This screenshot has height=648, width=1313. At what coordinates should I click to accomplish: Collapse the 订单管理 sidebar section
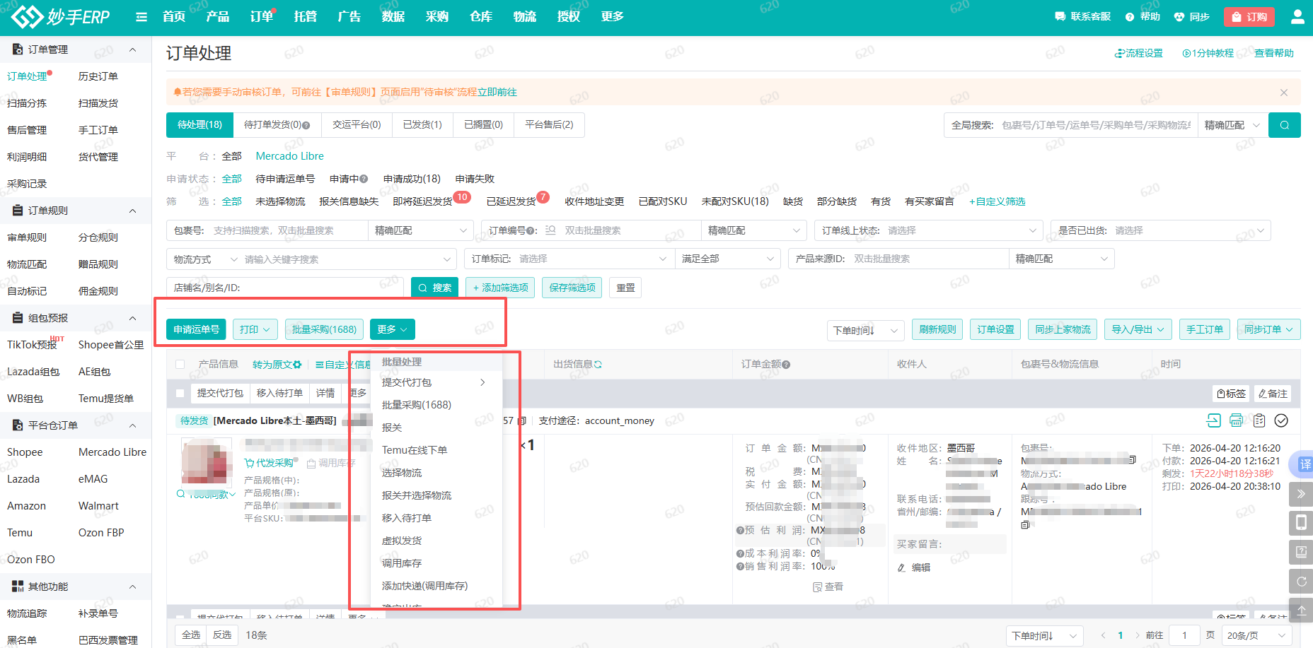pos(132,49)
